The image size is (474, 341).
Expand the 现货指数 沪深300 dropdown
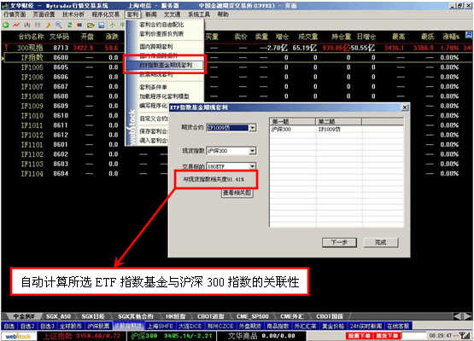click(253, 151)
